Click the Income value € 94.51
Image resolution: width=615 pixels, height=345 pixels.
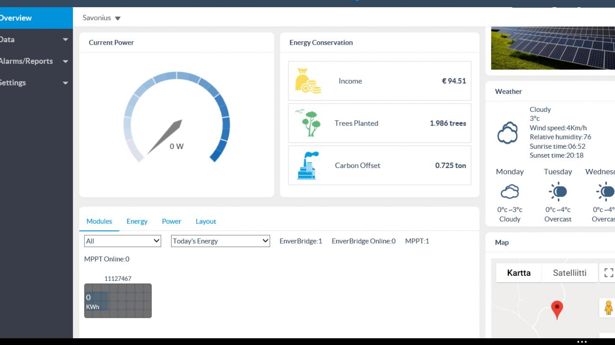[454, 81]
